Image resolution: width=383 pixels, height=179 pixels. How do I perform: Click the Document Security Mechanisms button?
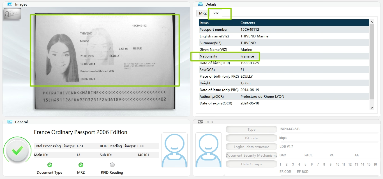pyautogui.click(x=252, y=155)
